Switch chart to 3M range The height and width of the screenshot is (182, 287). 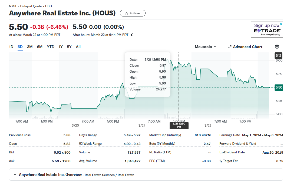pyautogui.click(x=30, y=47)
